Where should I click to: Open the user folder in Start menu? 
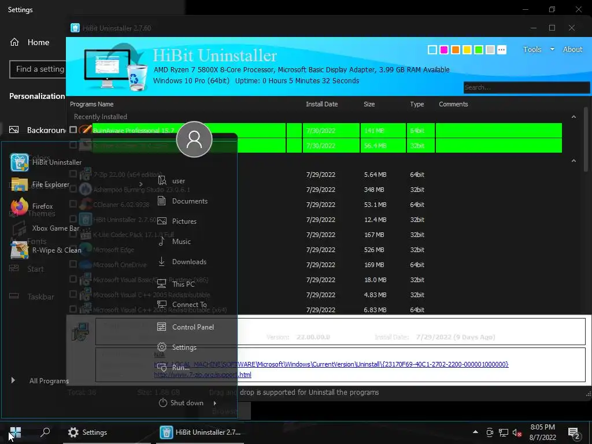click(x=171, y=181)
